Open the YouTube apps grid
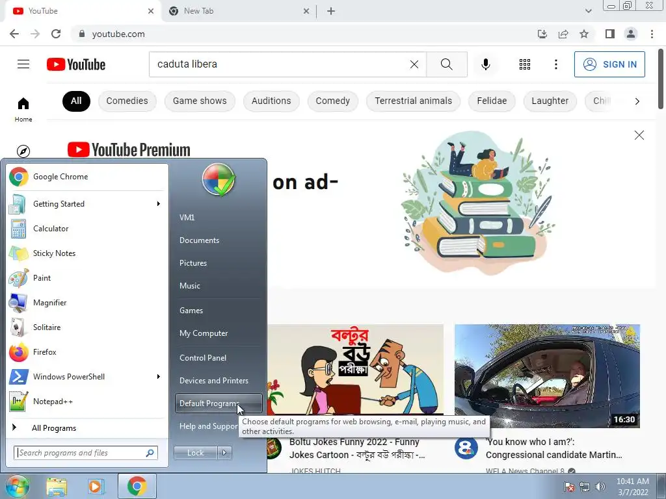Image resolution: width=666 pixels, height=499 pixels. click(525, 64)
